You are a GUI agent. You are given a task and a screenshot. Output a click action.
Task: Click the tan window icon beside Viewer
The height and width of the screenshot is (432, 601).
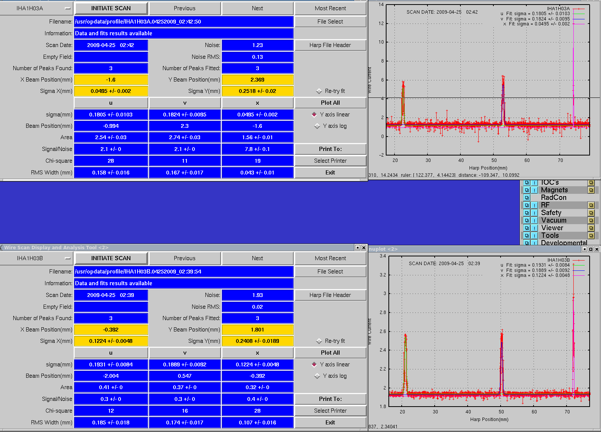591,228
